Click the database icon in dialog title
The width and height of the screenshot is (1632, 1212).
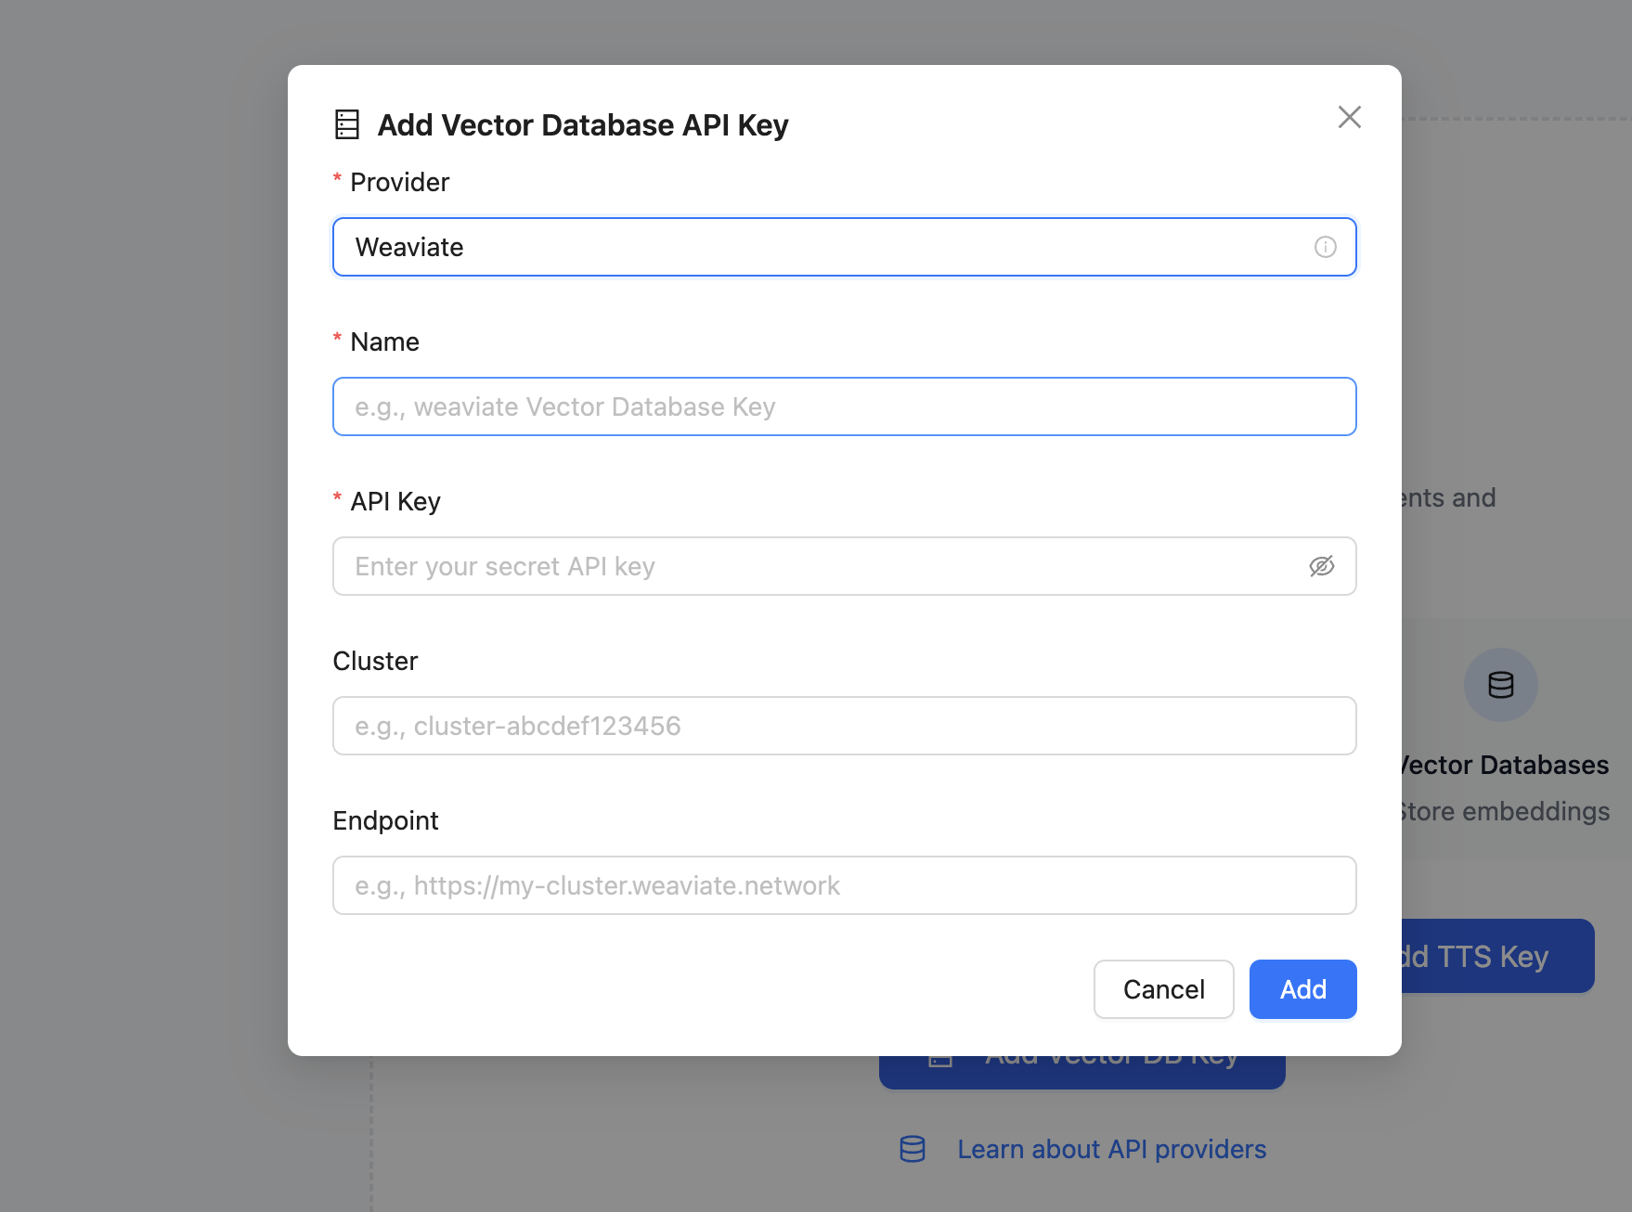click(347, 124)
